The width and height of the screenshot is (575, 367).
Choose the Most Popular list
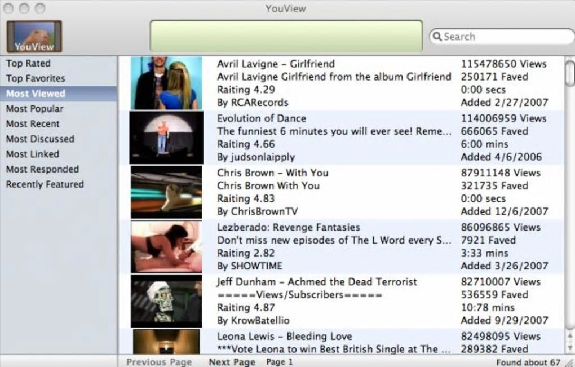pyautogui.click(x=35, y=109)
